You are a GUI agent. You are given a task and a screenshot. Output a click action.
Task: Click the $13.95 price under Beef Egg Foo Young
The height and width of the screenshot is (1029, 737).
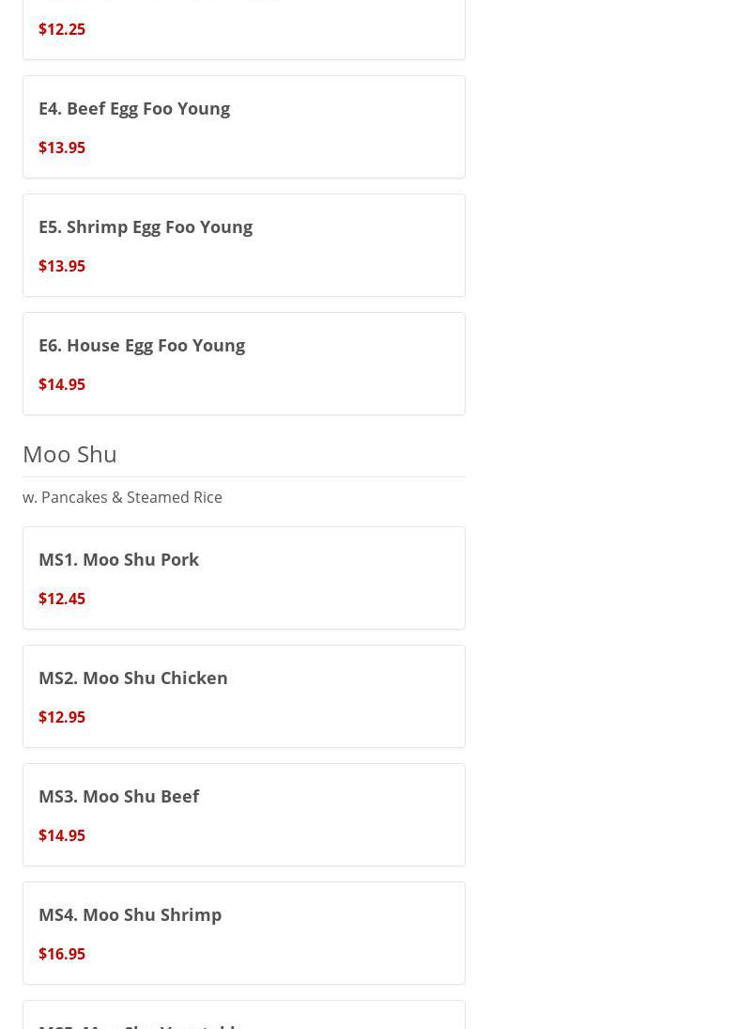tap(62, 148)
